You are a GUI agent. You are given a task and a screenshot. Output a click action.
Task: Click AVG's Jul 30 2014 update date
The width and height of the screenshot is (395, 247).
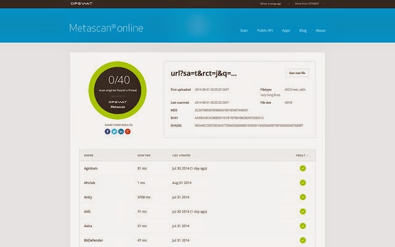coord(189,211)
